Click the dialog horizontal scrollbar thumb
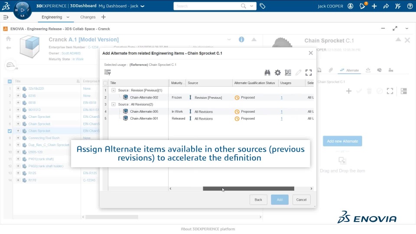 pyautogui.click(x=248, y=188)
